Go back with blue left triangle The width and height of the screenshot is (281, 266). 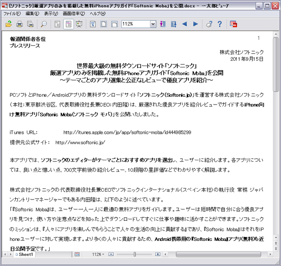click(184, 24)
